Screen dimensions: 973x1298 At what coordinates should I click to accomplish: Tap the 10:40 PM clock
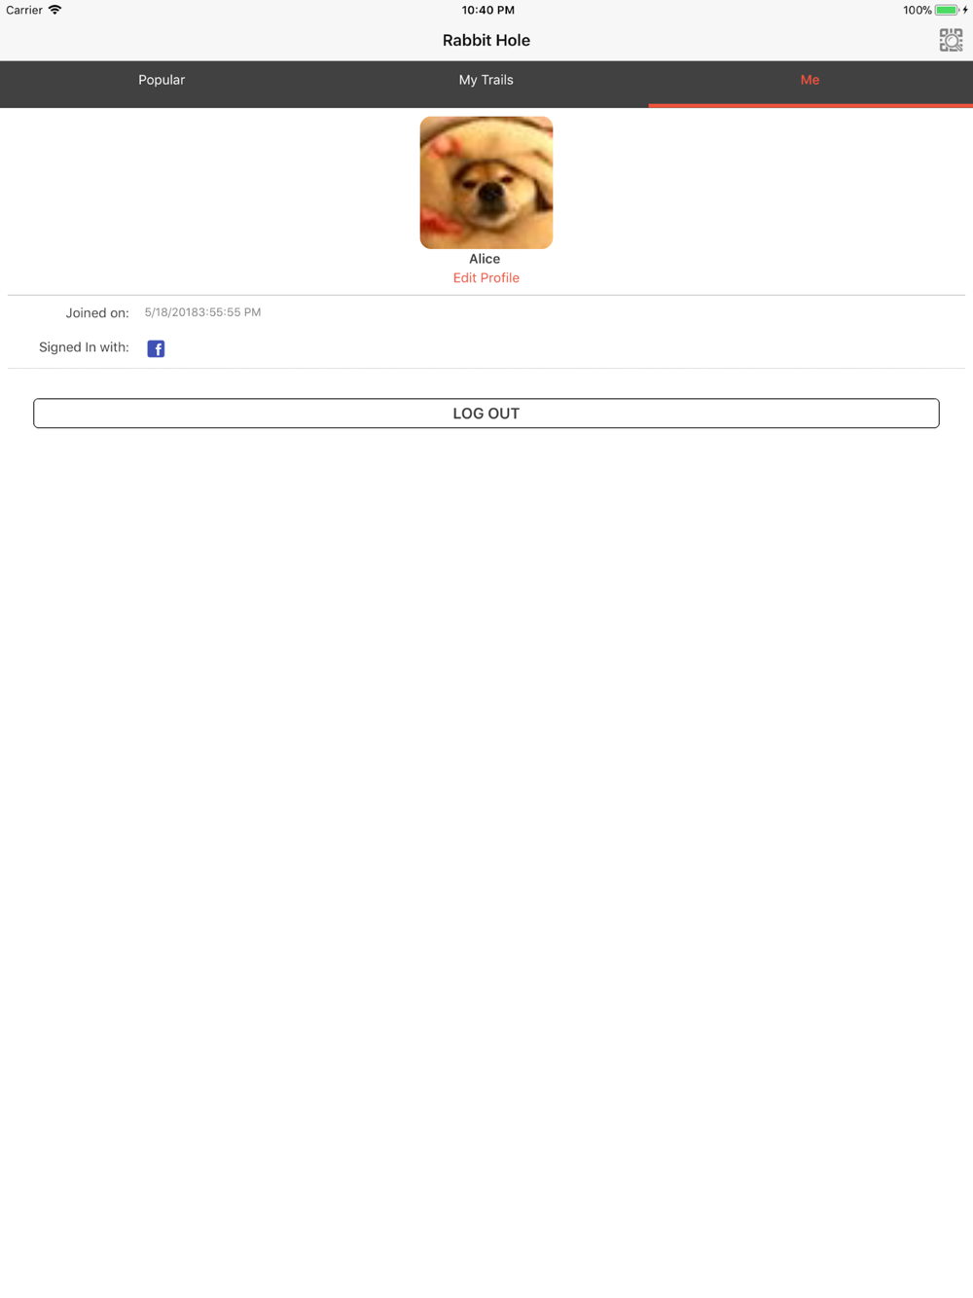[488, 10]
